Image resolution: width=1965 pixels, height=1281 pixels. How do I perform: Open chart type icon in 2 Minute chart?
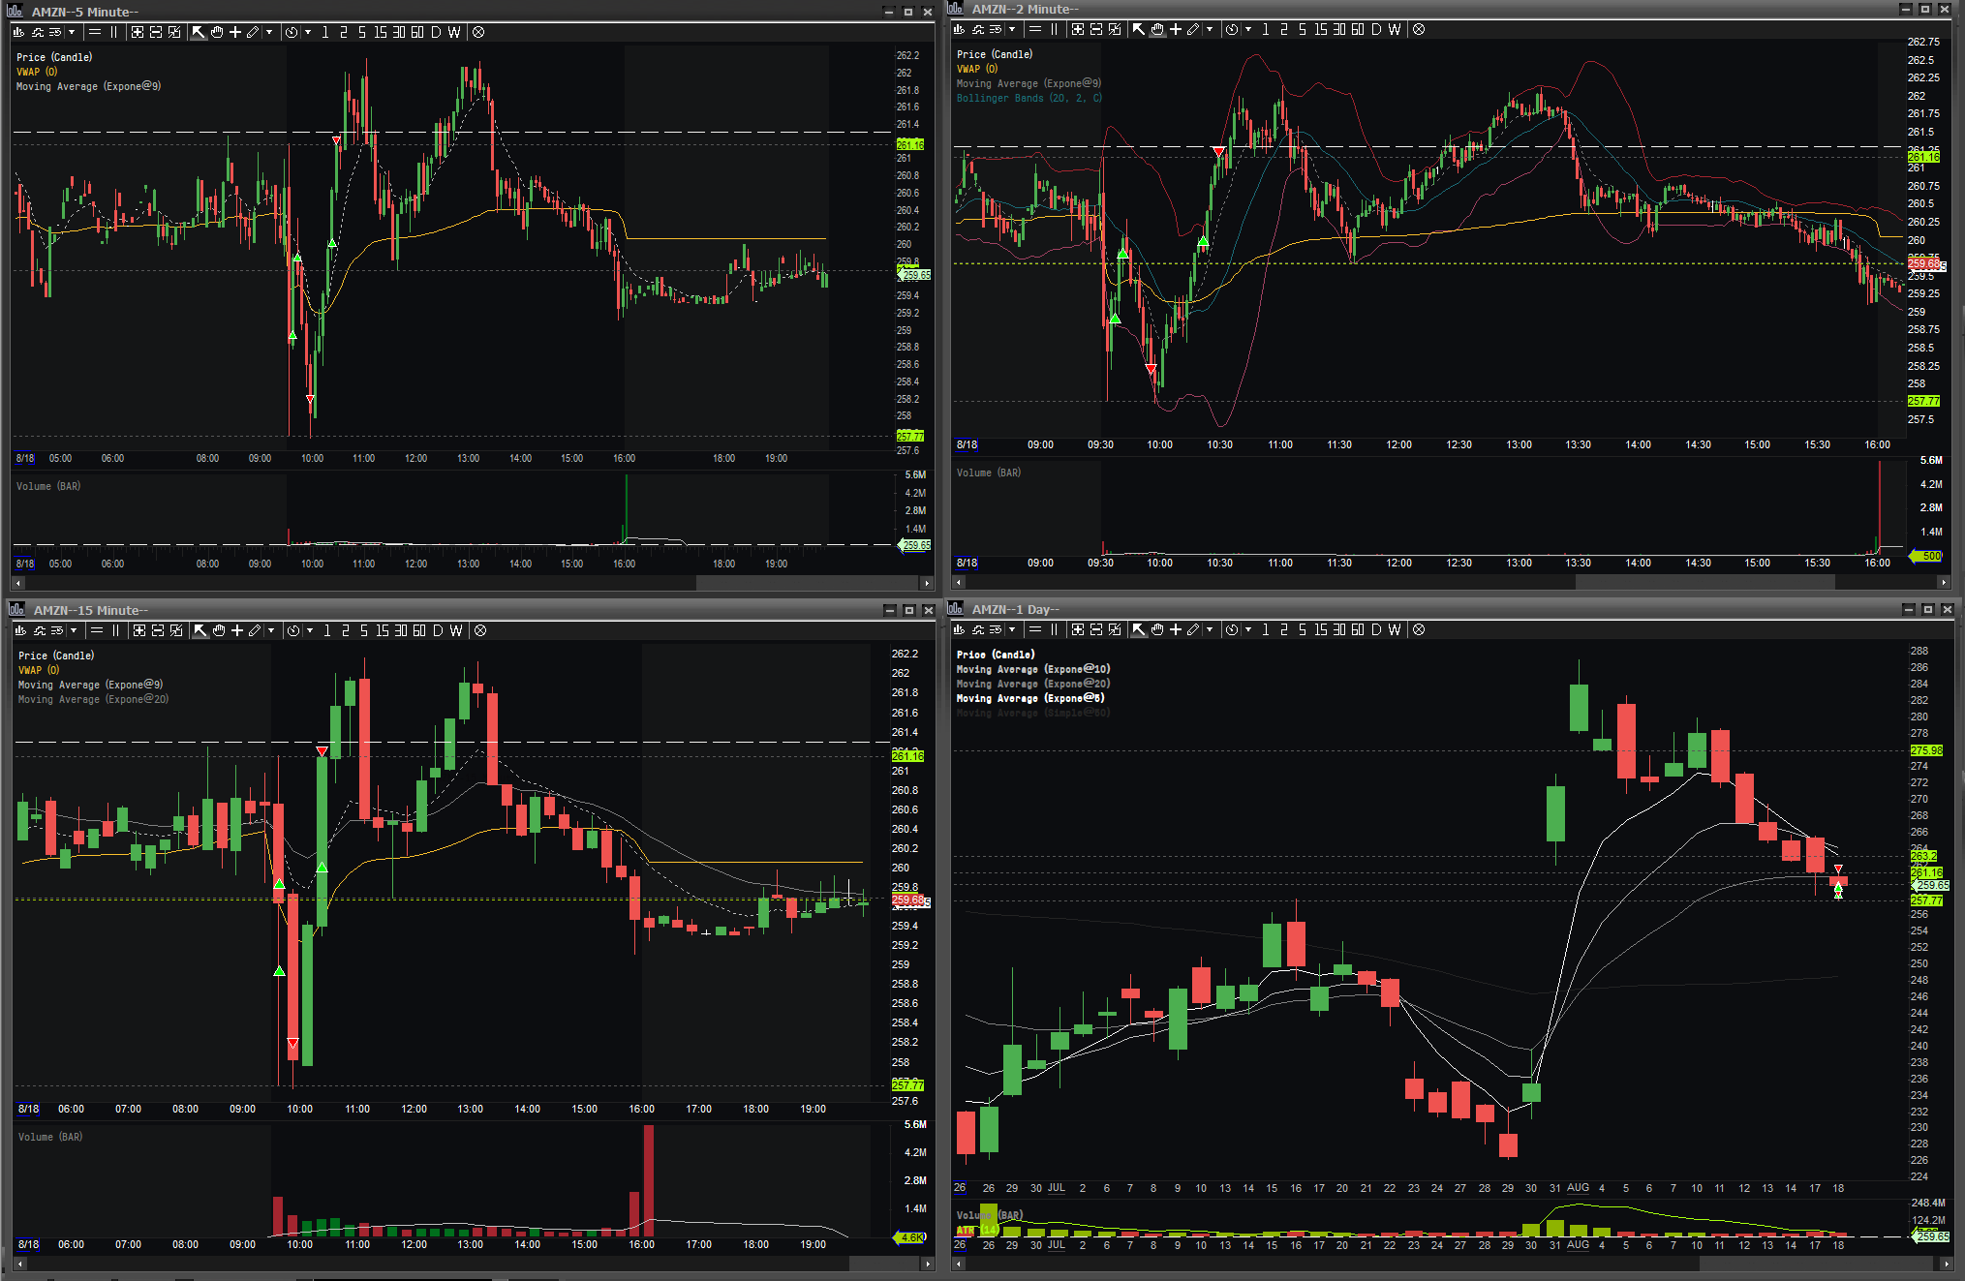pyautogui.click(x=959, y=29)
